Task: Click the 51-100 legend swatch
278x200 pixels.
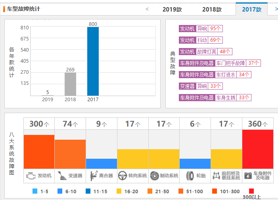Action: (181, 191)
